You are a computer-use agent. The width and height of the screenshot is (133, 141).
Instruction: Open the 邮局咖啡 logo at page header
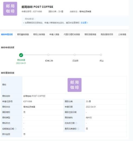10,9
